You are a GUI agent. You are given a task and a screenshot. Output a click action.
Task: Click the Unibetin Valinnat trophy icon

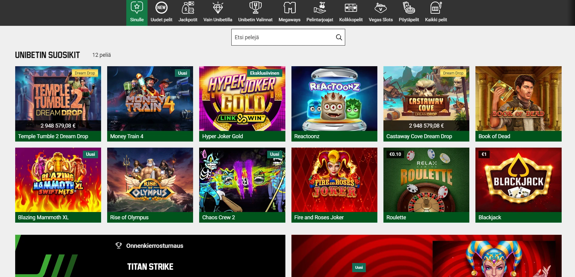tap(255, 8)
